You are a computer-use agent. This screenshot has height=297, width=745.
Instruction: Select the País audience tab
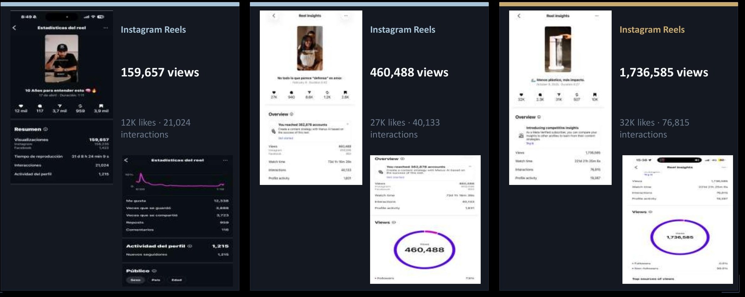(x=156, y=280)
